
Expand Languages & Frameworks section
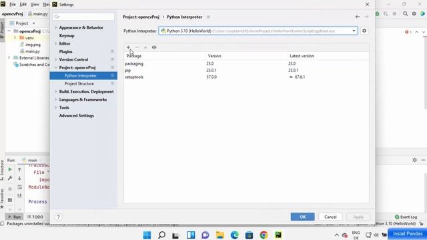point(55,99)
